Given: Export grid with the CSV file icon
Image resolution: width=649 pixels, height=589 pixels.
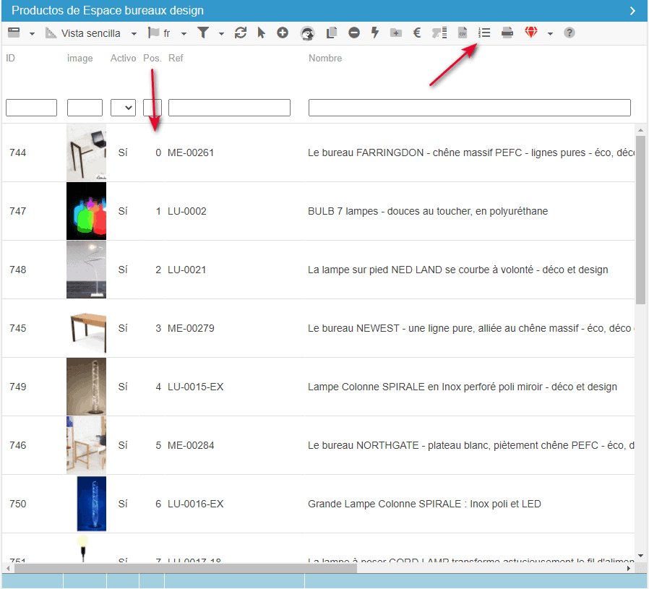Looking at the screenshot, I should pos(463,33).
